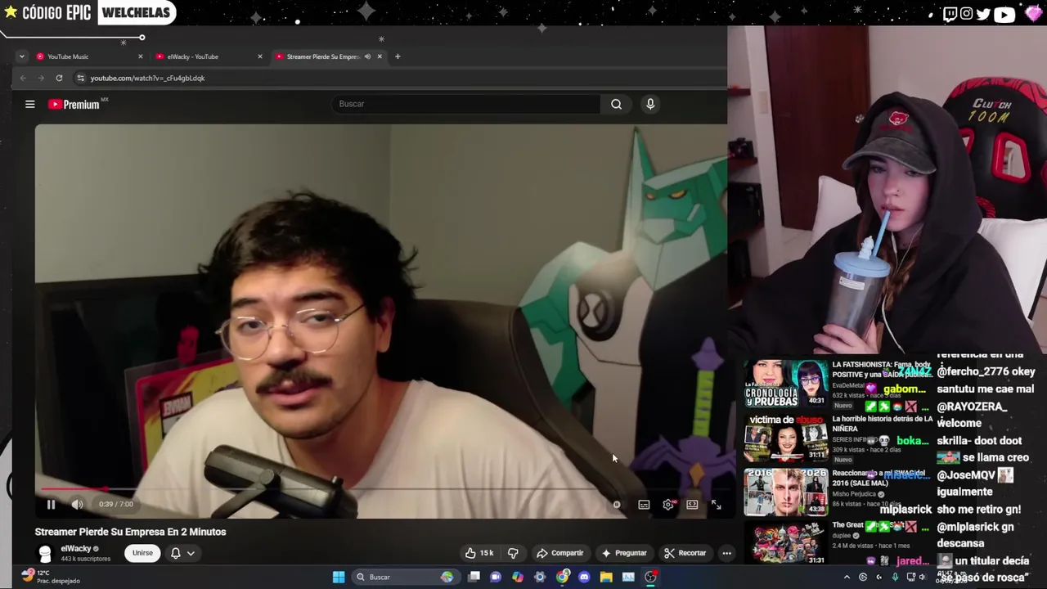This screenshot has width=1047, height=589.
Task: Click the Preguntar button
Action: click(624, 553)
